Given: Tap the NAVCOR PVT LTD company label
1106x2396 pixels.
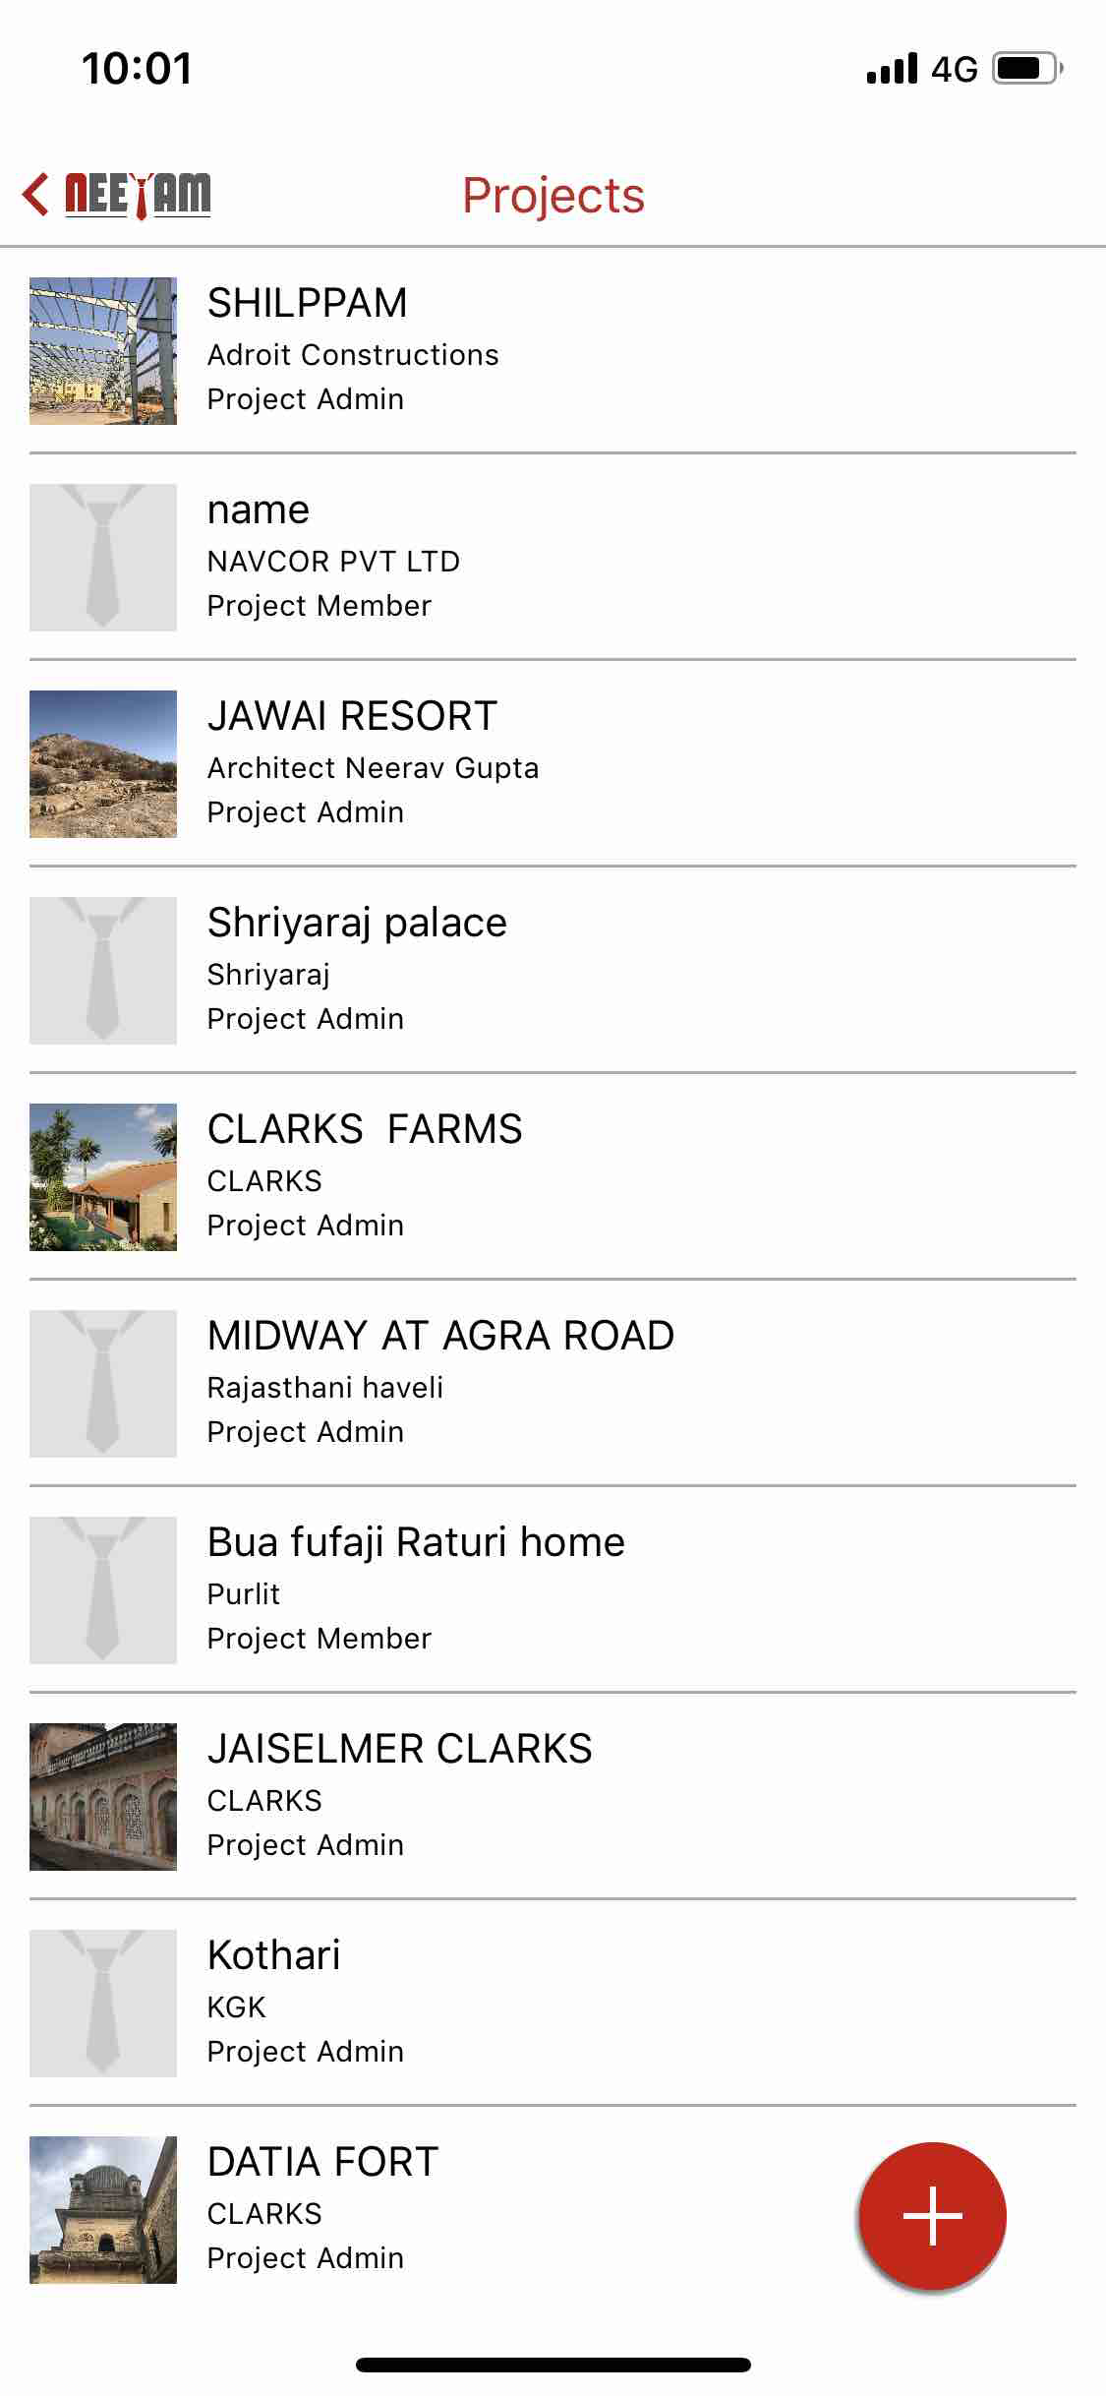Looking at the screenshot, I should coord(333,562).
